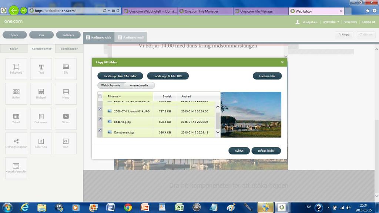The image size is (379, 213).
Task: Choose the Bildspel slideshow component
Action: 41,94
